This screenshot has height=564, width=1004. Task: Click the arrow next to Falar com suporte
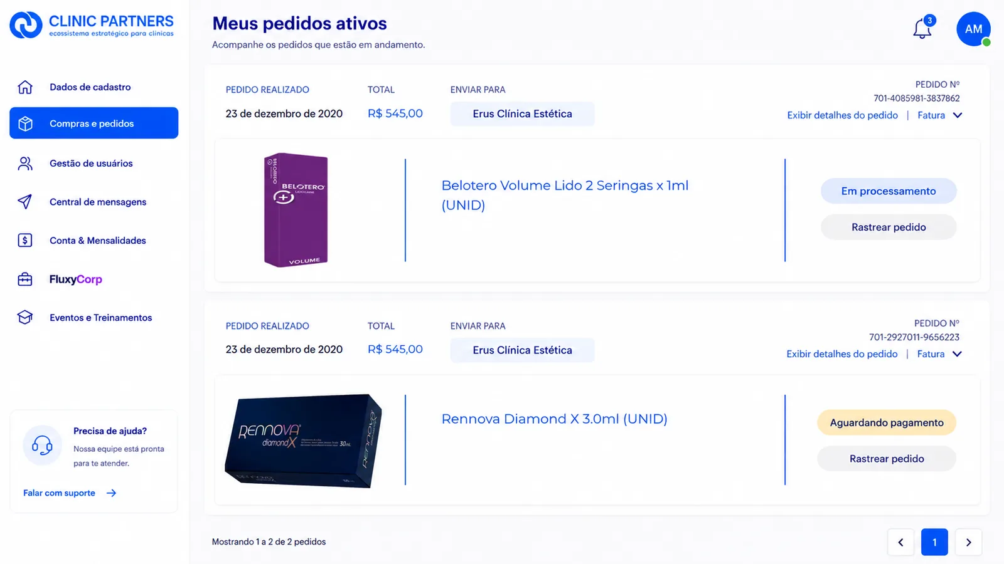point(111,493)
